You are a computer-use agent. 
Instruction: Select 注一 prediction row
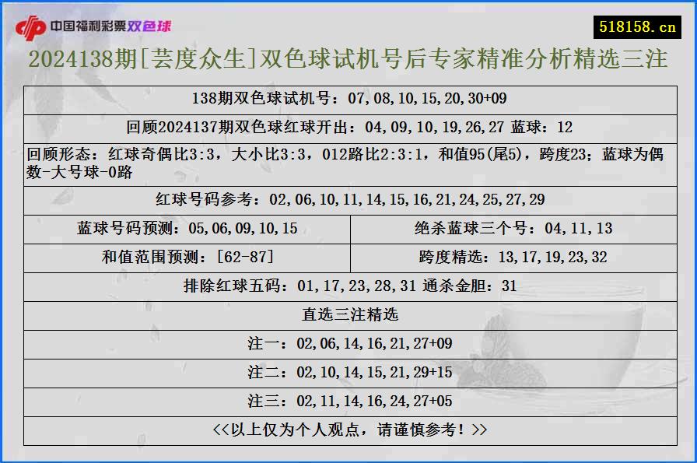(x=348, y=342)
